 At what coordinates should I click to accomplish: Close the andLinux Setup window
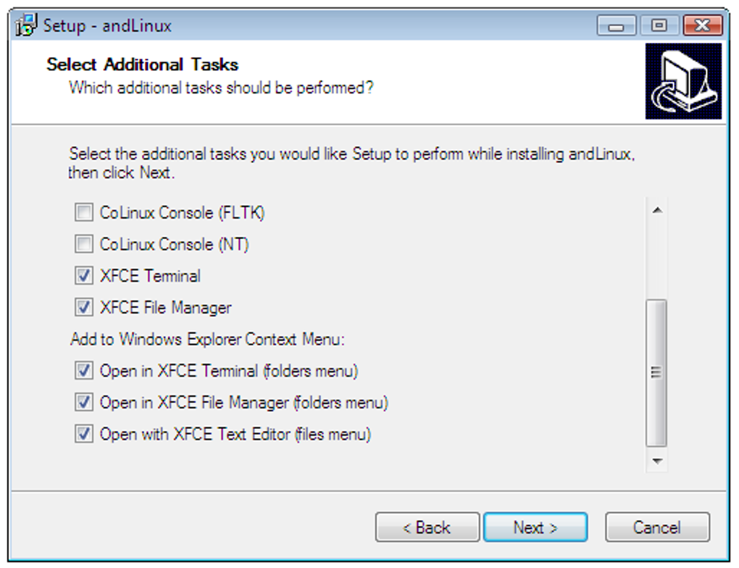click(x=701, y=26)
